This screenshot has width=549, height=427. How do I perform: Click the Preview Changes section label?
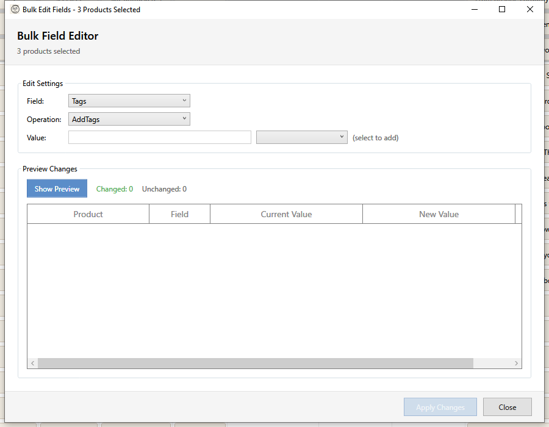49,168
